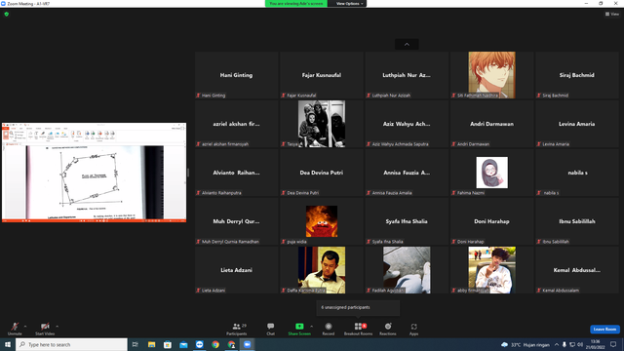This screenshot has height=351, width=624.
Task: Click muted mic icon beside Hani Ginting label
Action: (198, 96)
